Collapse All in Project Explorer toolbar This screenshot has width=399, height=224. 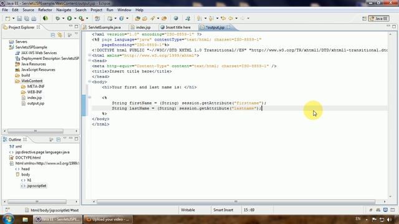tap(52, 35)
